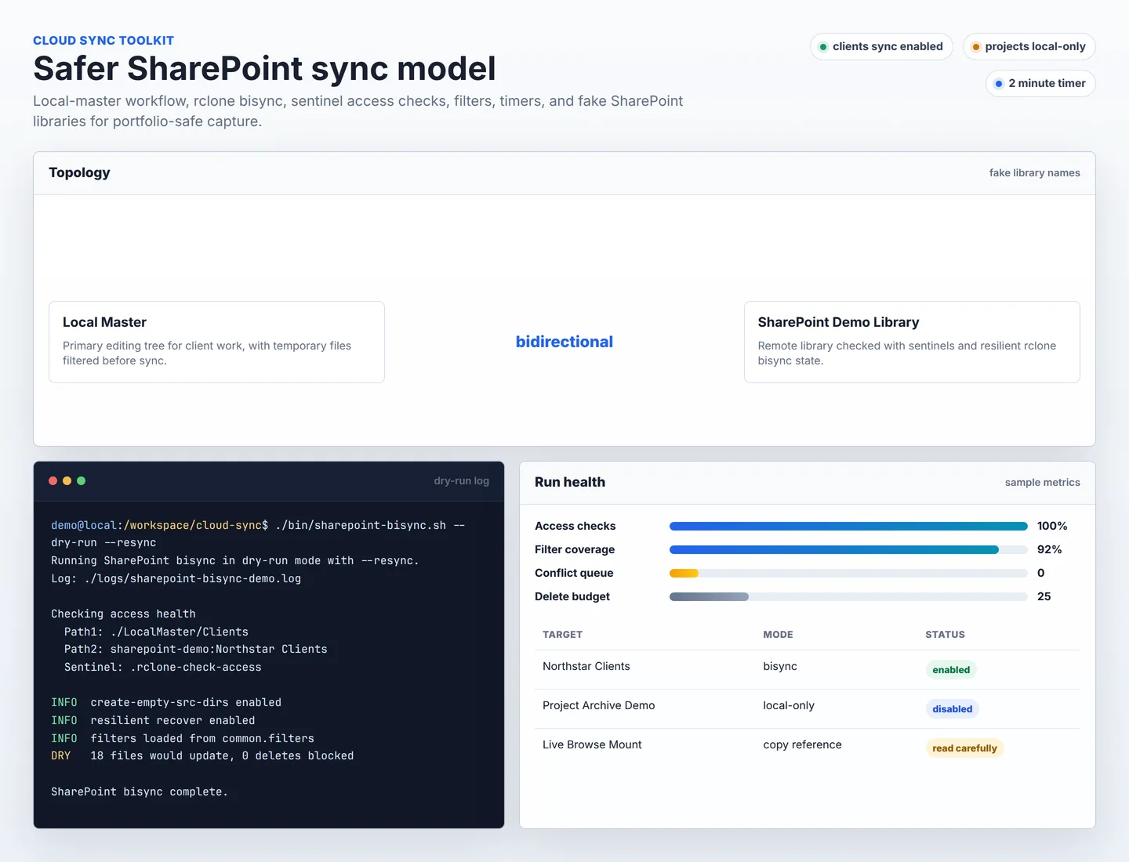The image size is (1129, 862).
Task: Click the 'Path1: ./LocalMaster/Clients' terminal line
Action: tap(156, 632)
